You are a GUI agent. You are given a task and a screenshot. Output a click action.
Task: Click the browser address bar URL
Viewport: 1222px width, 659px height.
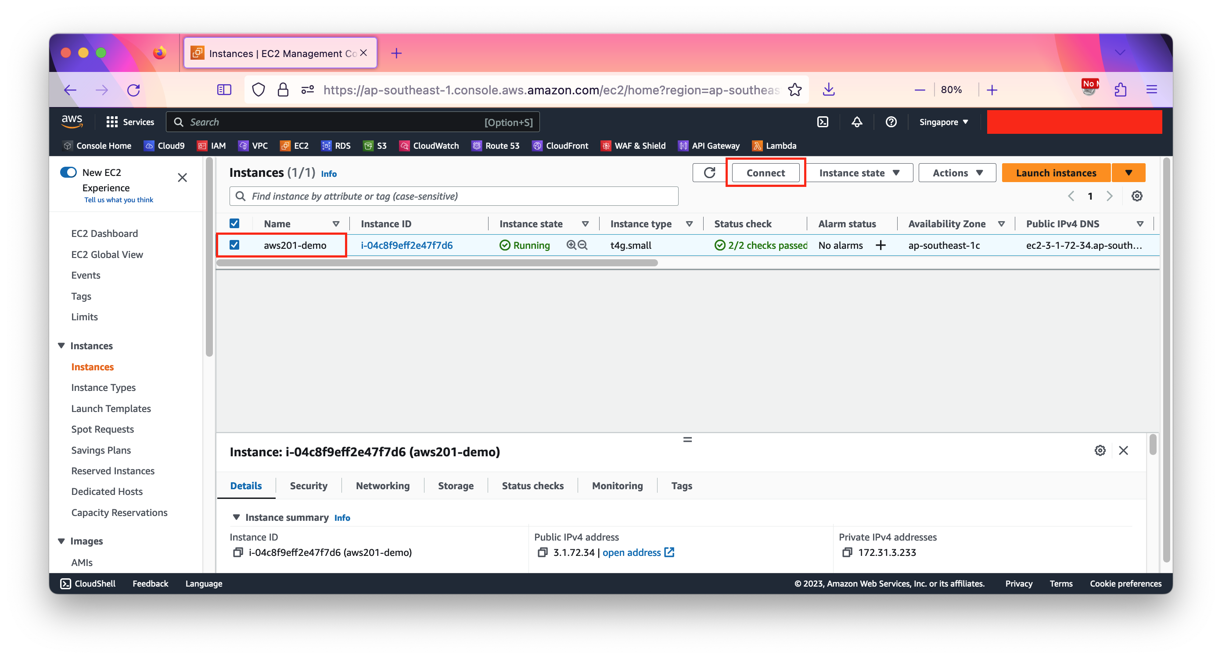(551, 90)
